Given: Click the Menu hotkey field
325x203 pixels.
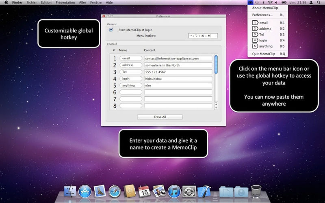Looking at the screenshot, I should (x=203, y=36).
